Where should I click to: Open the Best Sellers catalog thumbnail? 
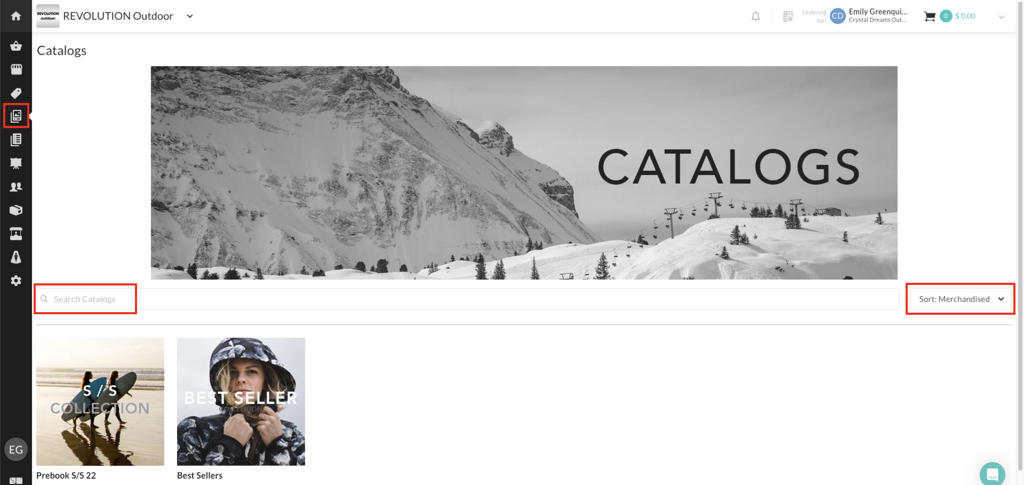click(x=241, y=401)
